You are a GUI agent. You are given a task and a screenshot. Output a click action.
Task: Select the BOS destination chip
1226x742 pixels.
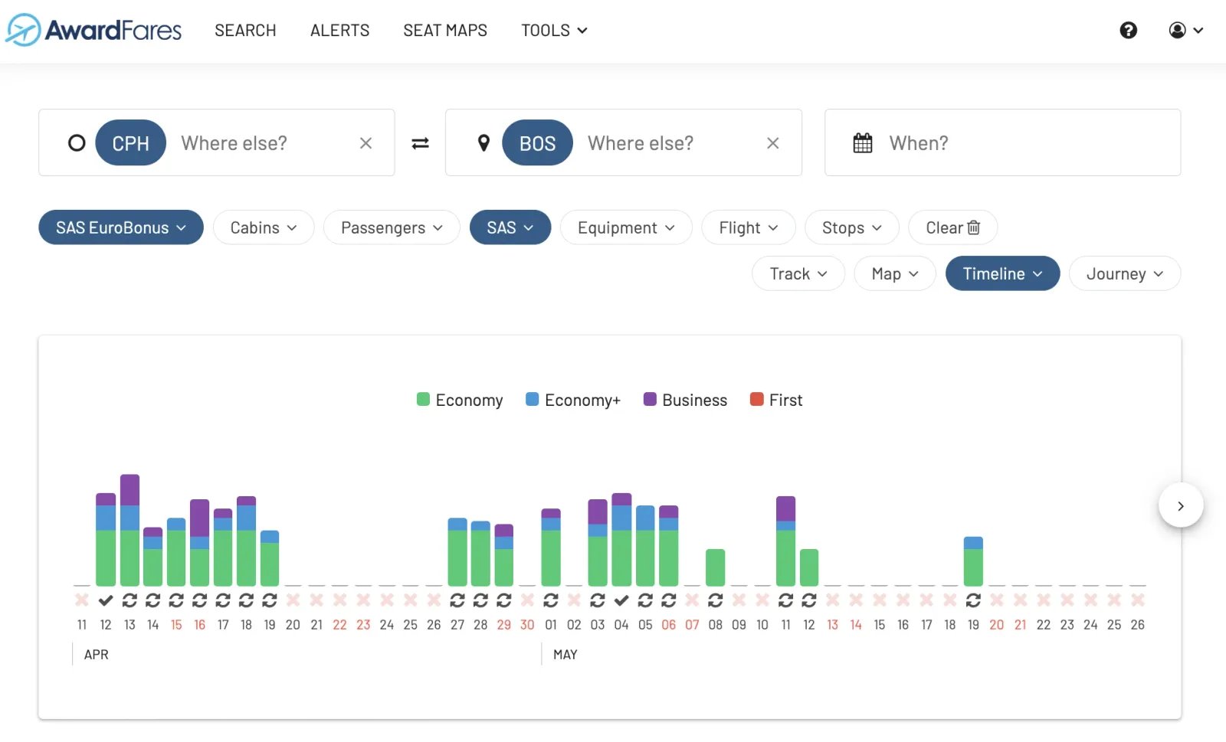pyautogui.click(x=537, y=143)
